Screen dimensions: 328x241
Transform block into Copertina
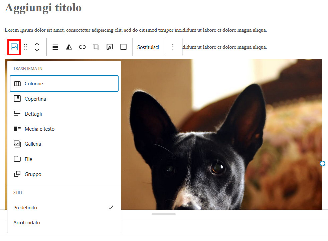click(x=64, y=99)
